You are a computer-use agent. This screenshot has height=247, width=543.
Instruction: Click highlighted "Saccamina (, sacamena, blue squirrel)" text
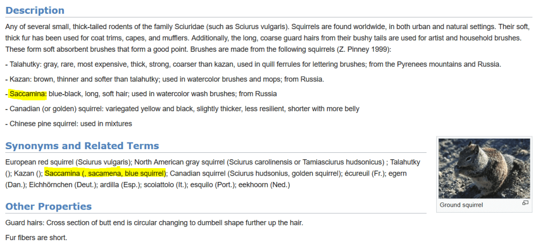[x=105, y=173]
